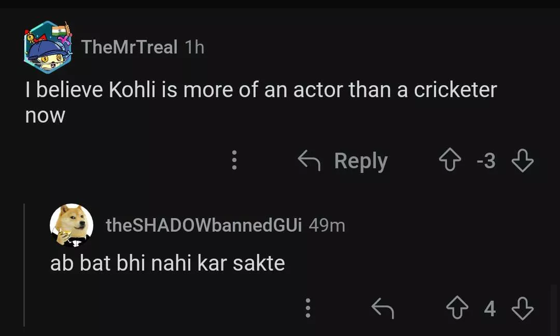The image size is (560, 336).
Task: Open theSHADOWbannedGUi's profile via username
Action: [203, 225]
